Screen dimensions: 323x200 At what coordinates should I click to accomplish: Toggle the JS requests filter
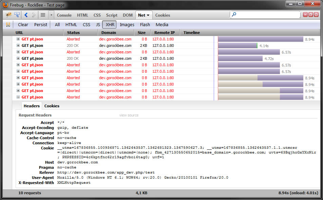click(98, 24)
